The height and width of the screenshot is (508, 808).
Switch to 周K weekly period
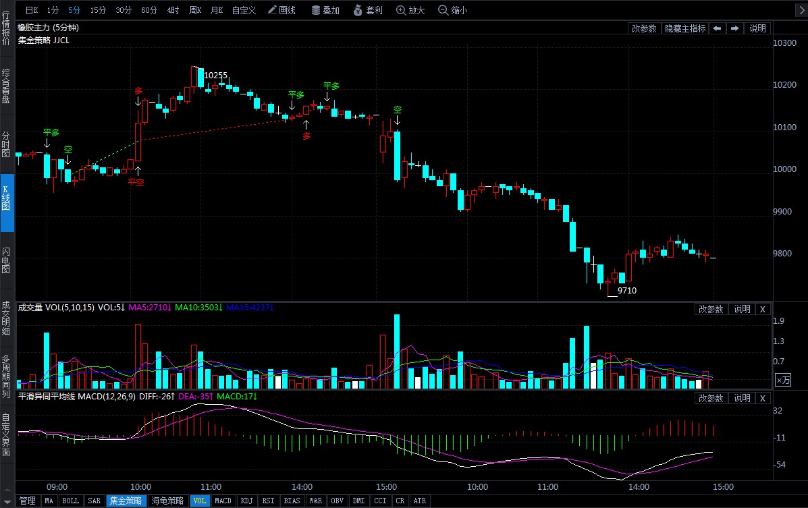(195, 10)
